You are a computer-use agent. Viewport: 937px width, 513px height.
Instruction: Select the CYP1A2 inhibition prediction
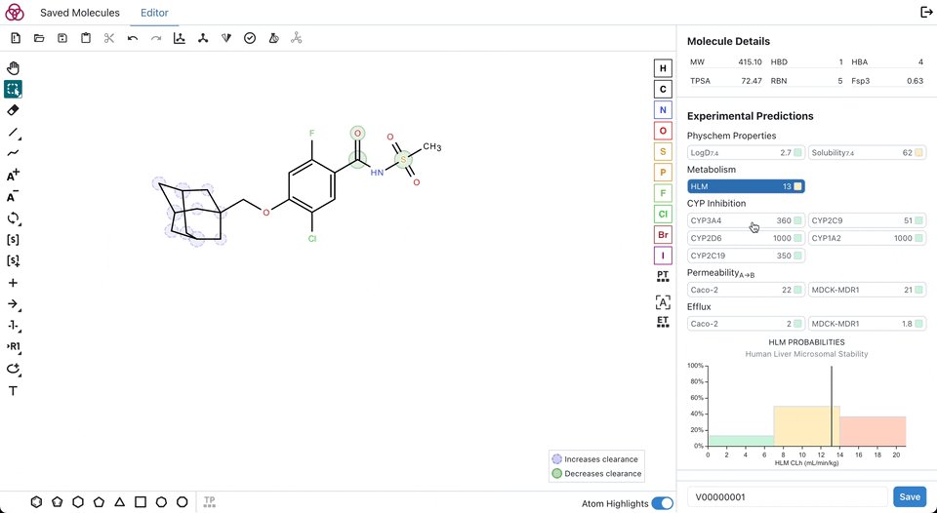pyautogui.click(x=867, y=238)
